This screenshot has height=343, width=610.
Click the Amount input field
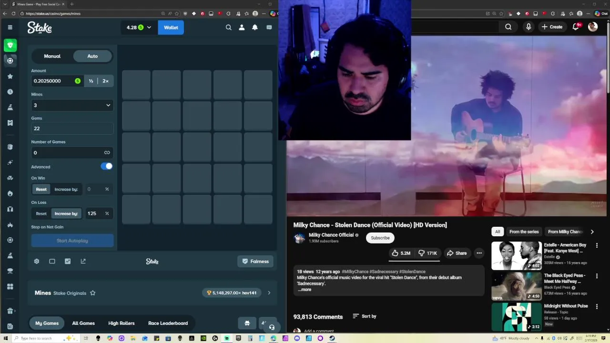point(57,81)
